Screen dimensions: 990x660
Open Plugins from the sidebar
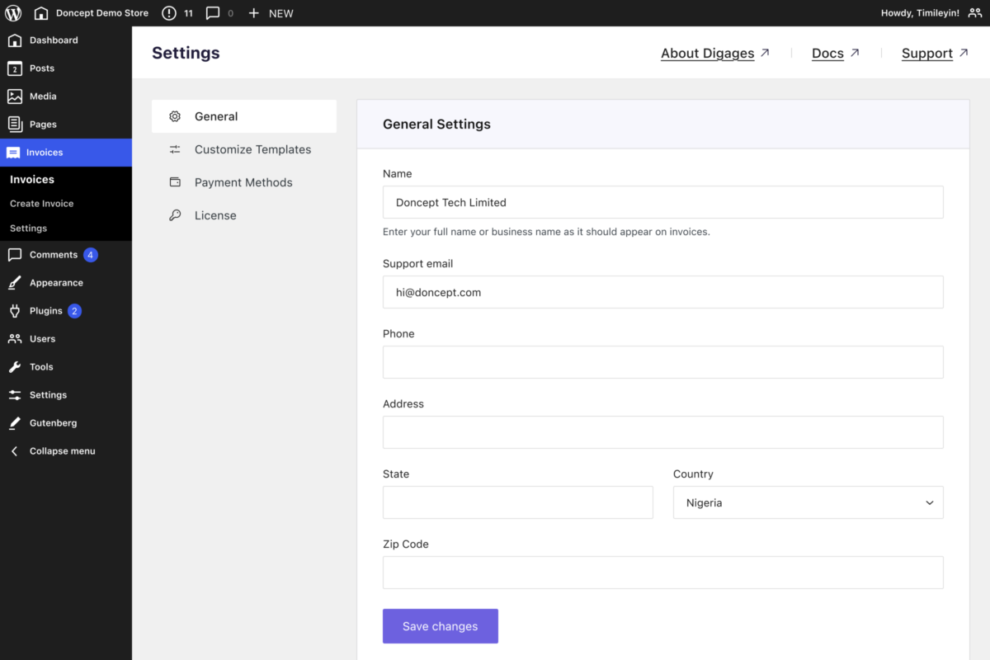pyautogui.click(x=46, y=311)
